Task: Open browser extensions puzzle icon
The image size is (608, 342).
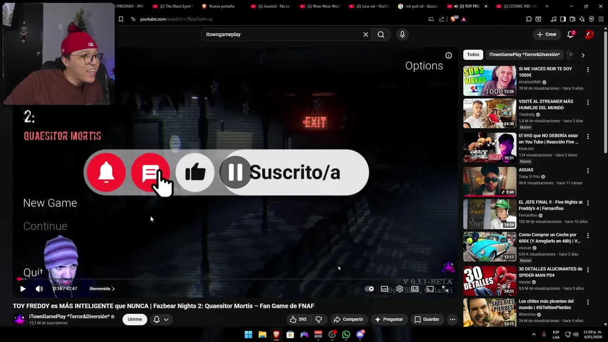Action: 529,19
